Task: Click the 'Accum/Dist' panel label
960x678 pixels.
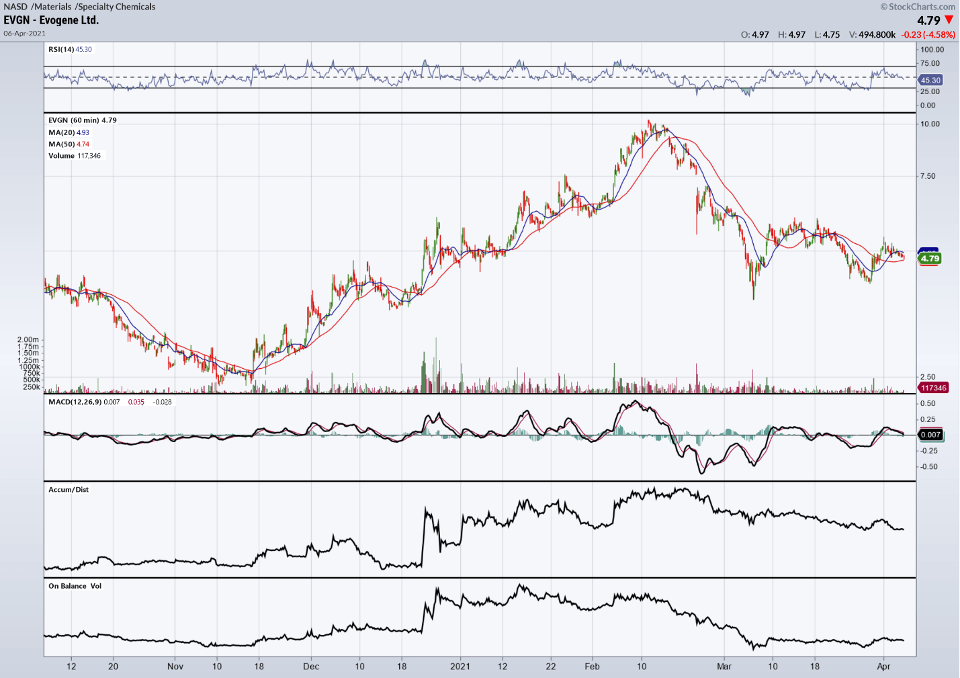Action: tap(69, 489)
